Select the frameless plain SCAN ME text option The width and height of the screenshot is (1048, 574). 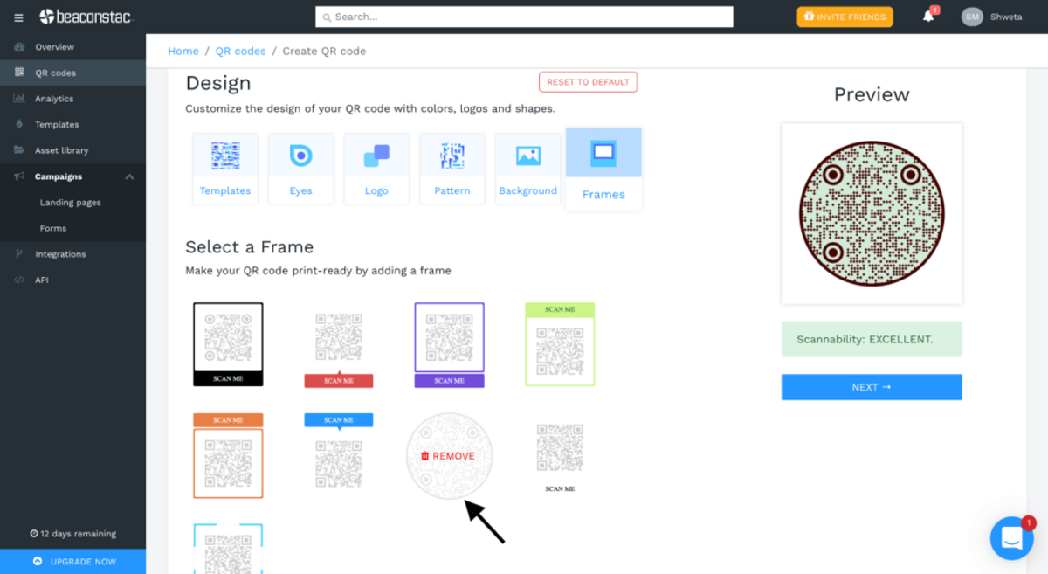tap(560, 459)
